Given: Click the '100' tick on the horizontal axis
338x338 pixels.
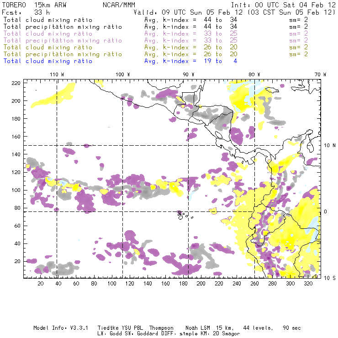Looking at the screenshot, I should pos(112,284).
